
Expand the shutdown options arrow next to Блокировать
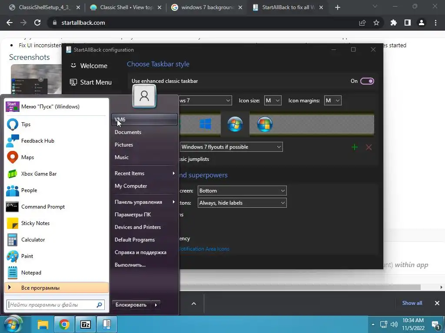pyautogui.click(x=156, y=305)
